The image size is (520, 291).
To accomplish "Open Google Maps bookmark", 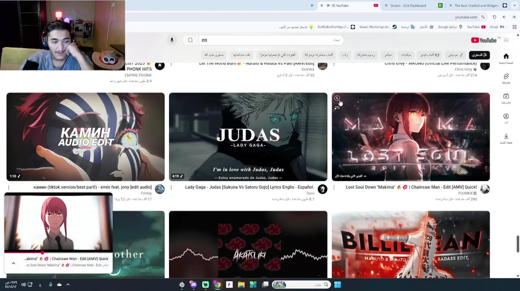I will coord(450,27).
